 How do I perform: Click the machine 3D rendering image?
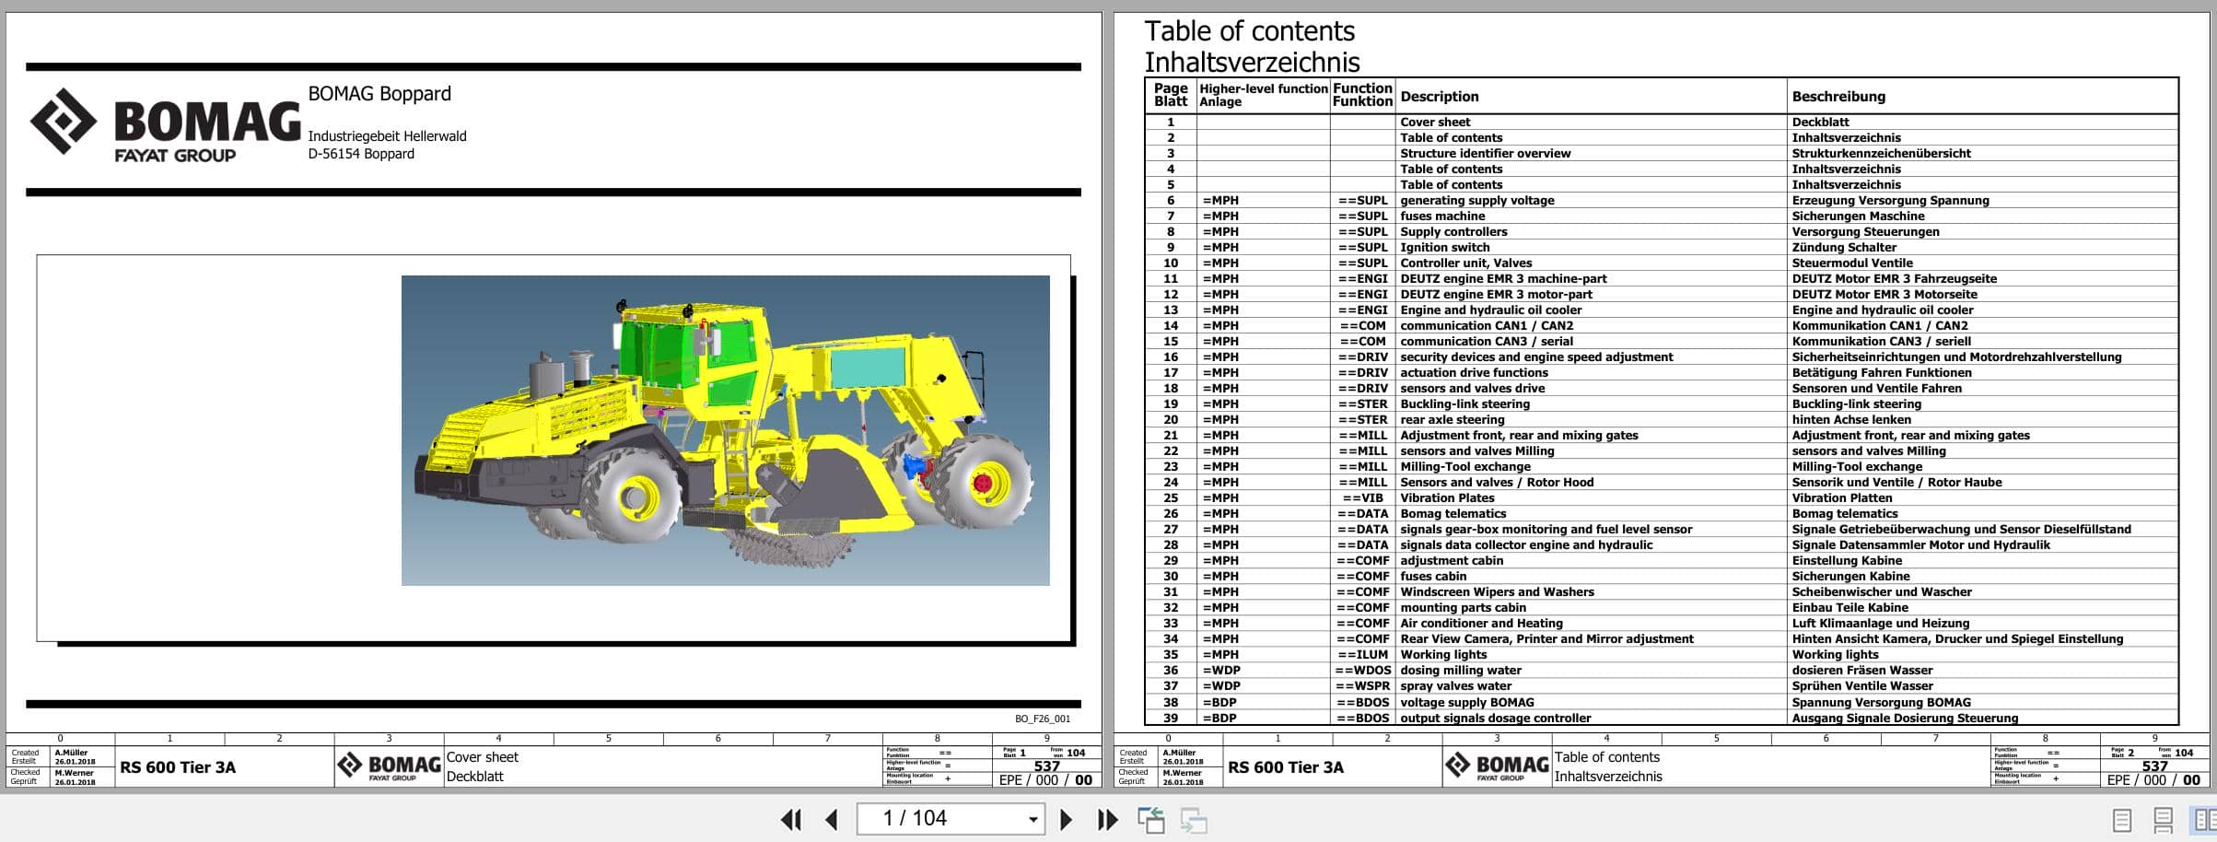coord(725,430)
